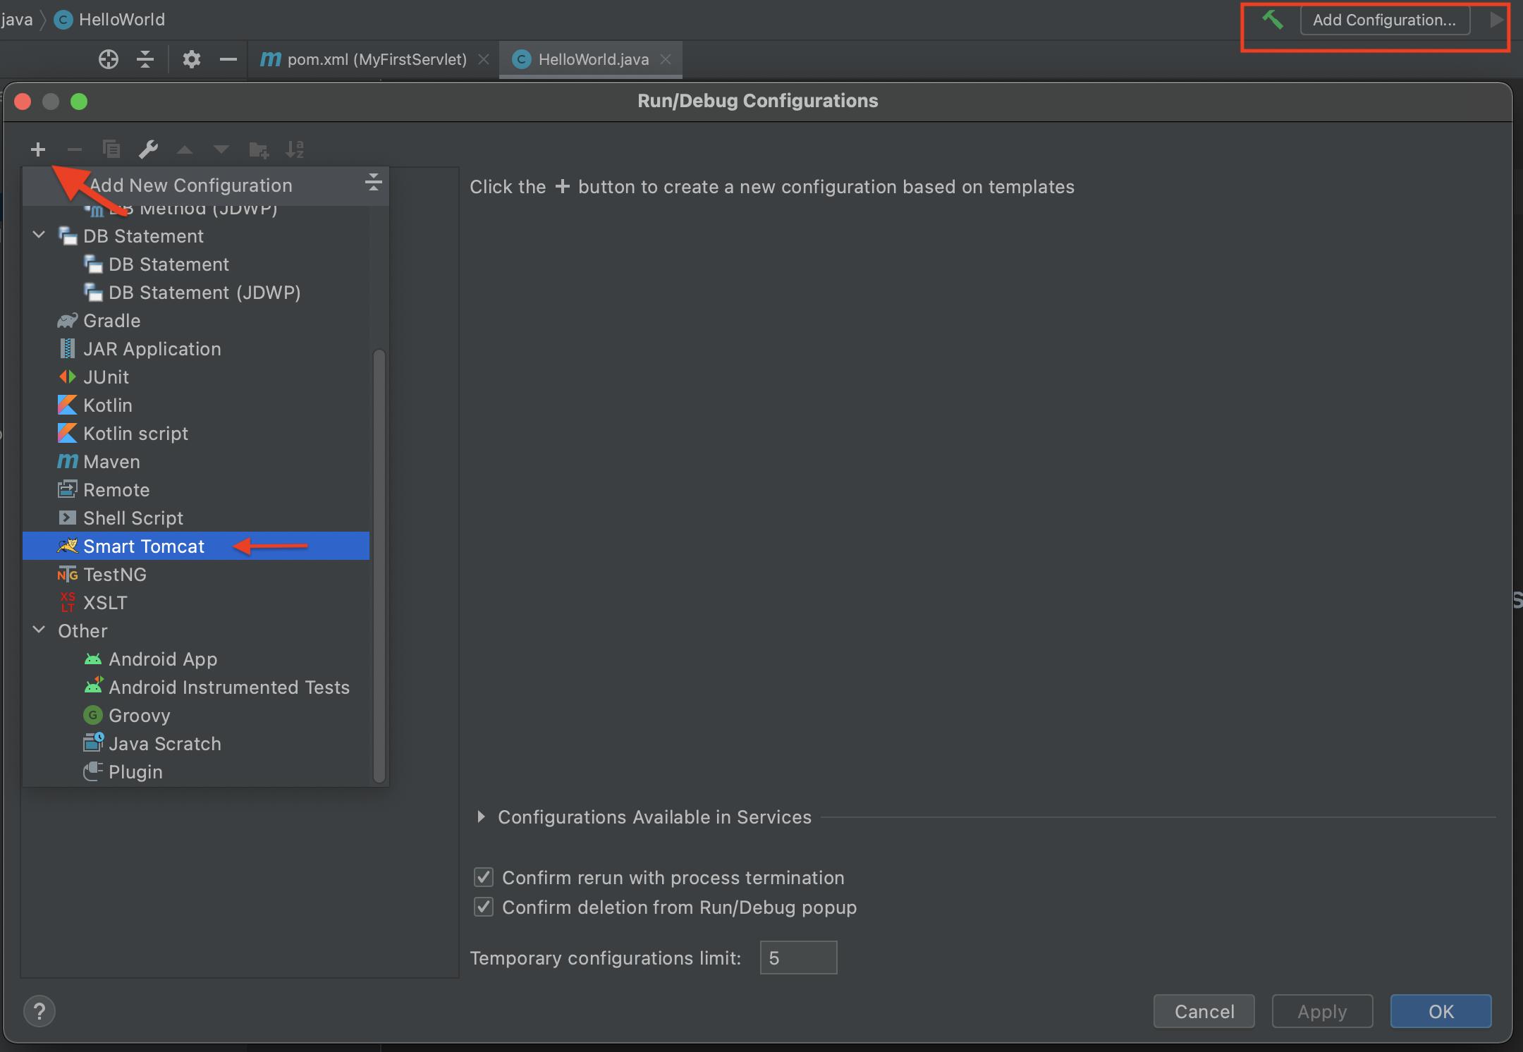
Task: Select Remote configuration type
Action: [196, 490]
